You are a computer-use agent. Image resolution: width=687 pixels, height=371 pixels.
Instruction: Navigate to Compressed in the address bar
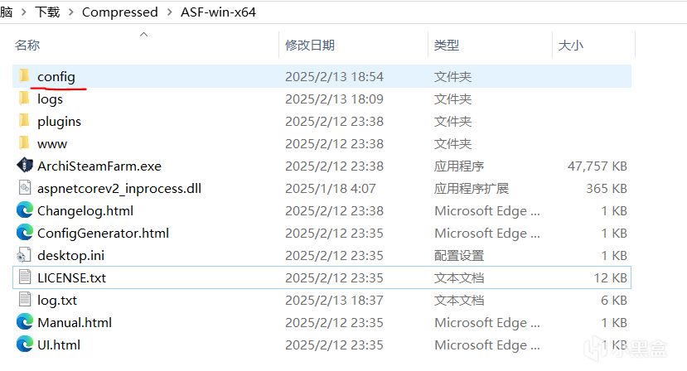120,12
